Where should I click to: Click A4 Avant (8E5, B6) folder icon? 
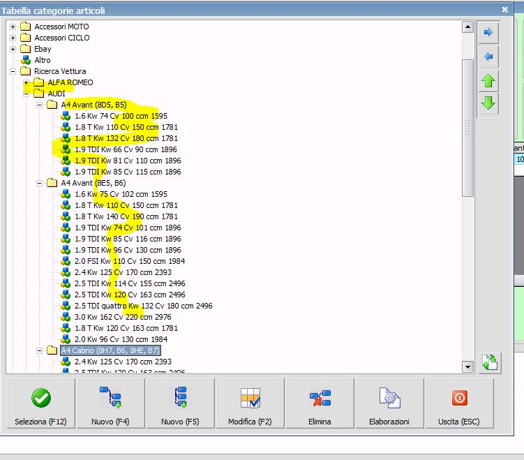click(x=52, y=183)
